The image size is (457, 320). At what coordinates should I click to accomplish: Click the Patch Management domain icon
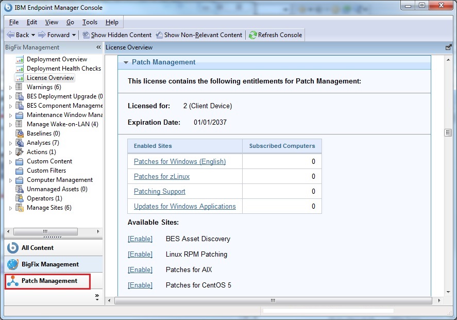click(x=13, y=281)
